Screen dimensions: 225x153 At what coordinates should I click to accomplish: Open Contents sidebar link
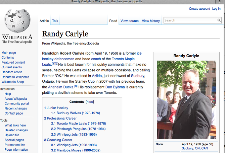click(8, 58)
